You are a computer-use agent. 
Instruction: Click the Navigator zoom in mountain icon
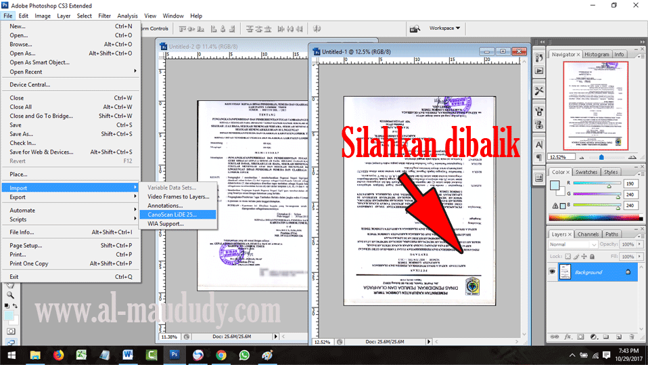point(632,157)
